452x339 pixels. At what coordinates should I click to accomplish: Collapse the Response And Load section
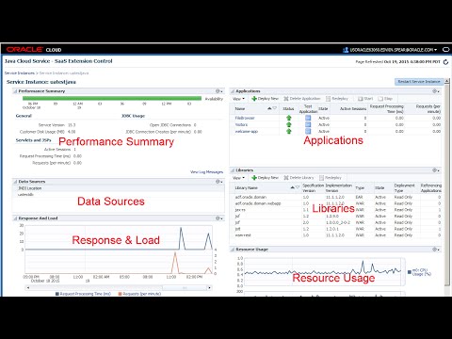pos(15,218)
